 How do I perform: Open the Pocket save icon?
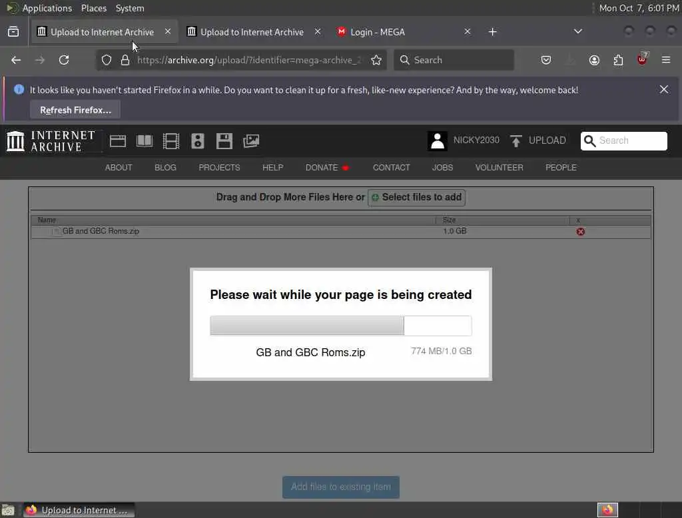[546, 60]
